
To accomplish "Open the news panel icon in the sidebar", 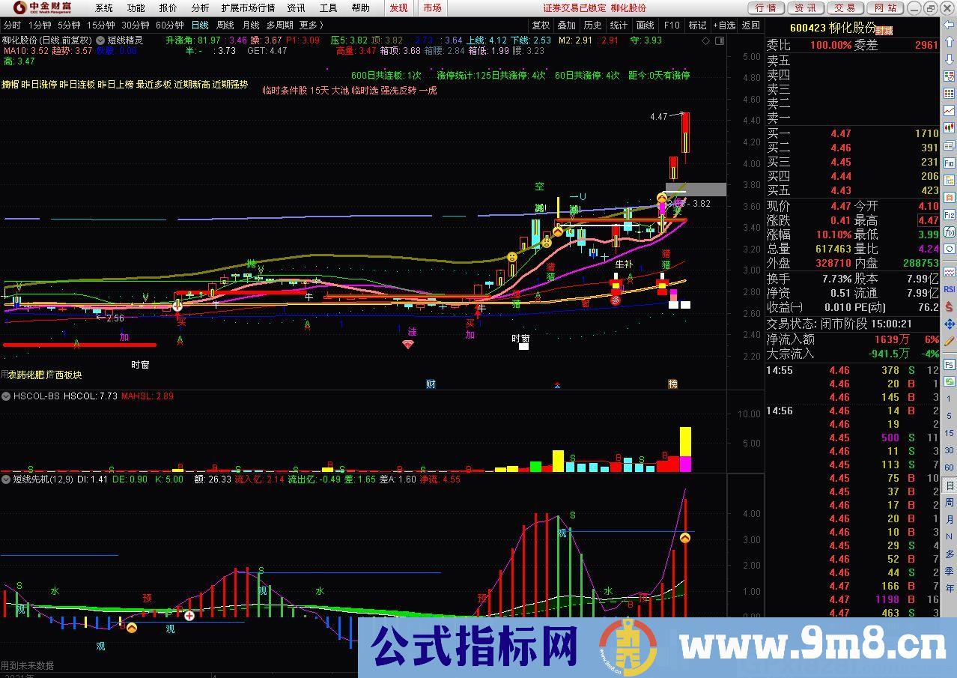I will (949, 145).
